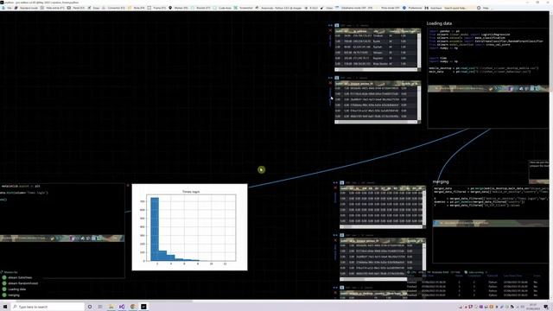553x311 pixels.
Task: Click the Screenshot tool
Action: coord(244,8)
